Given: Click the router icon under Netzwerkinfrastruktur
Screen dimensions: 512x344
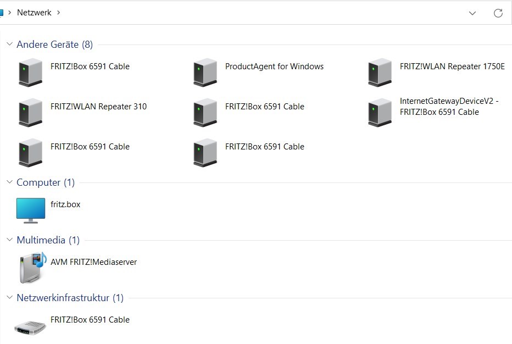Looking at the screenshot, I should (x=31, y=326).
